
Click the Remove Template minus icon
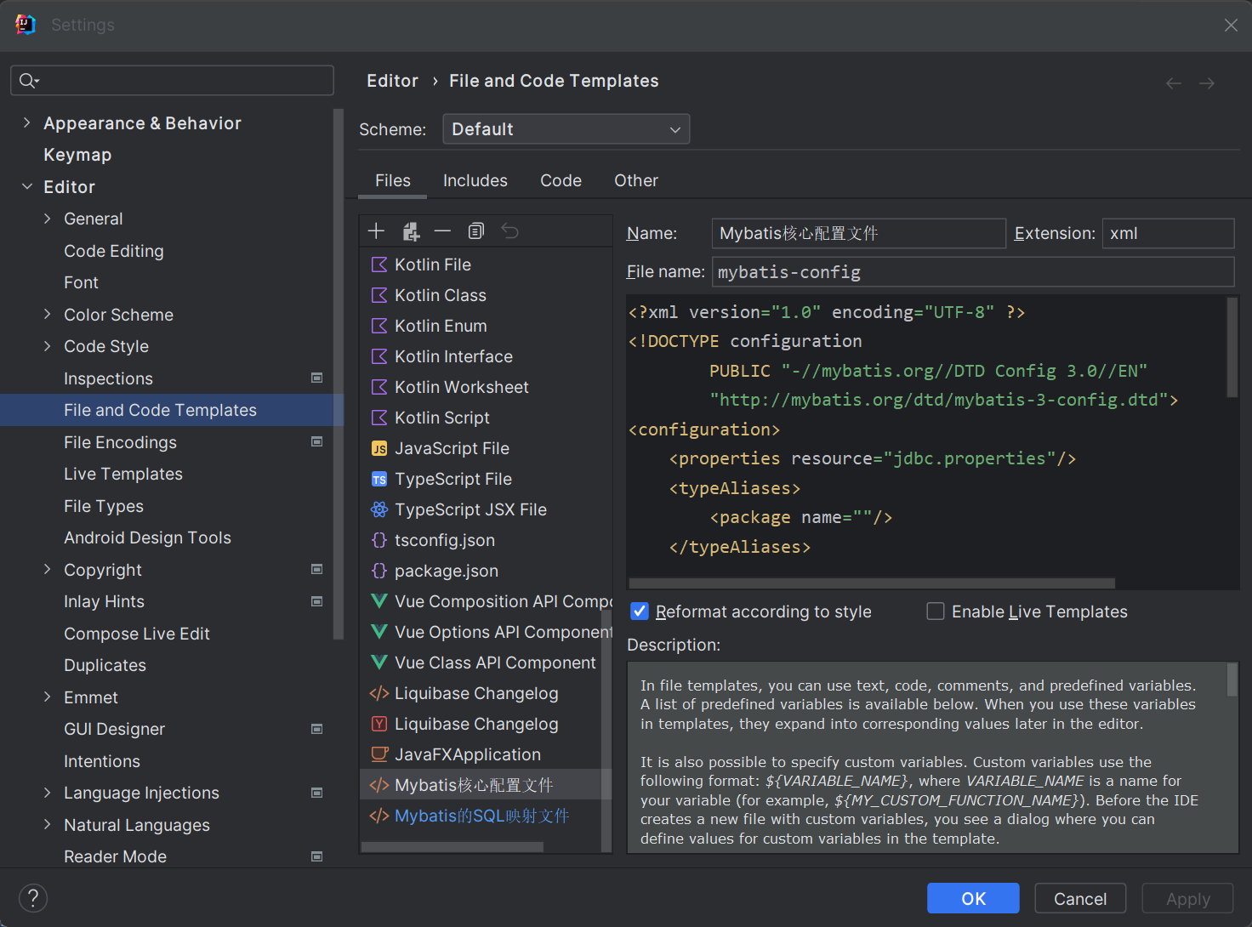442,230
